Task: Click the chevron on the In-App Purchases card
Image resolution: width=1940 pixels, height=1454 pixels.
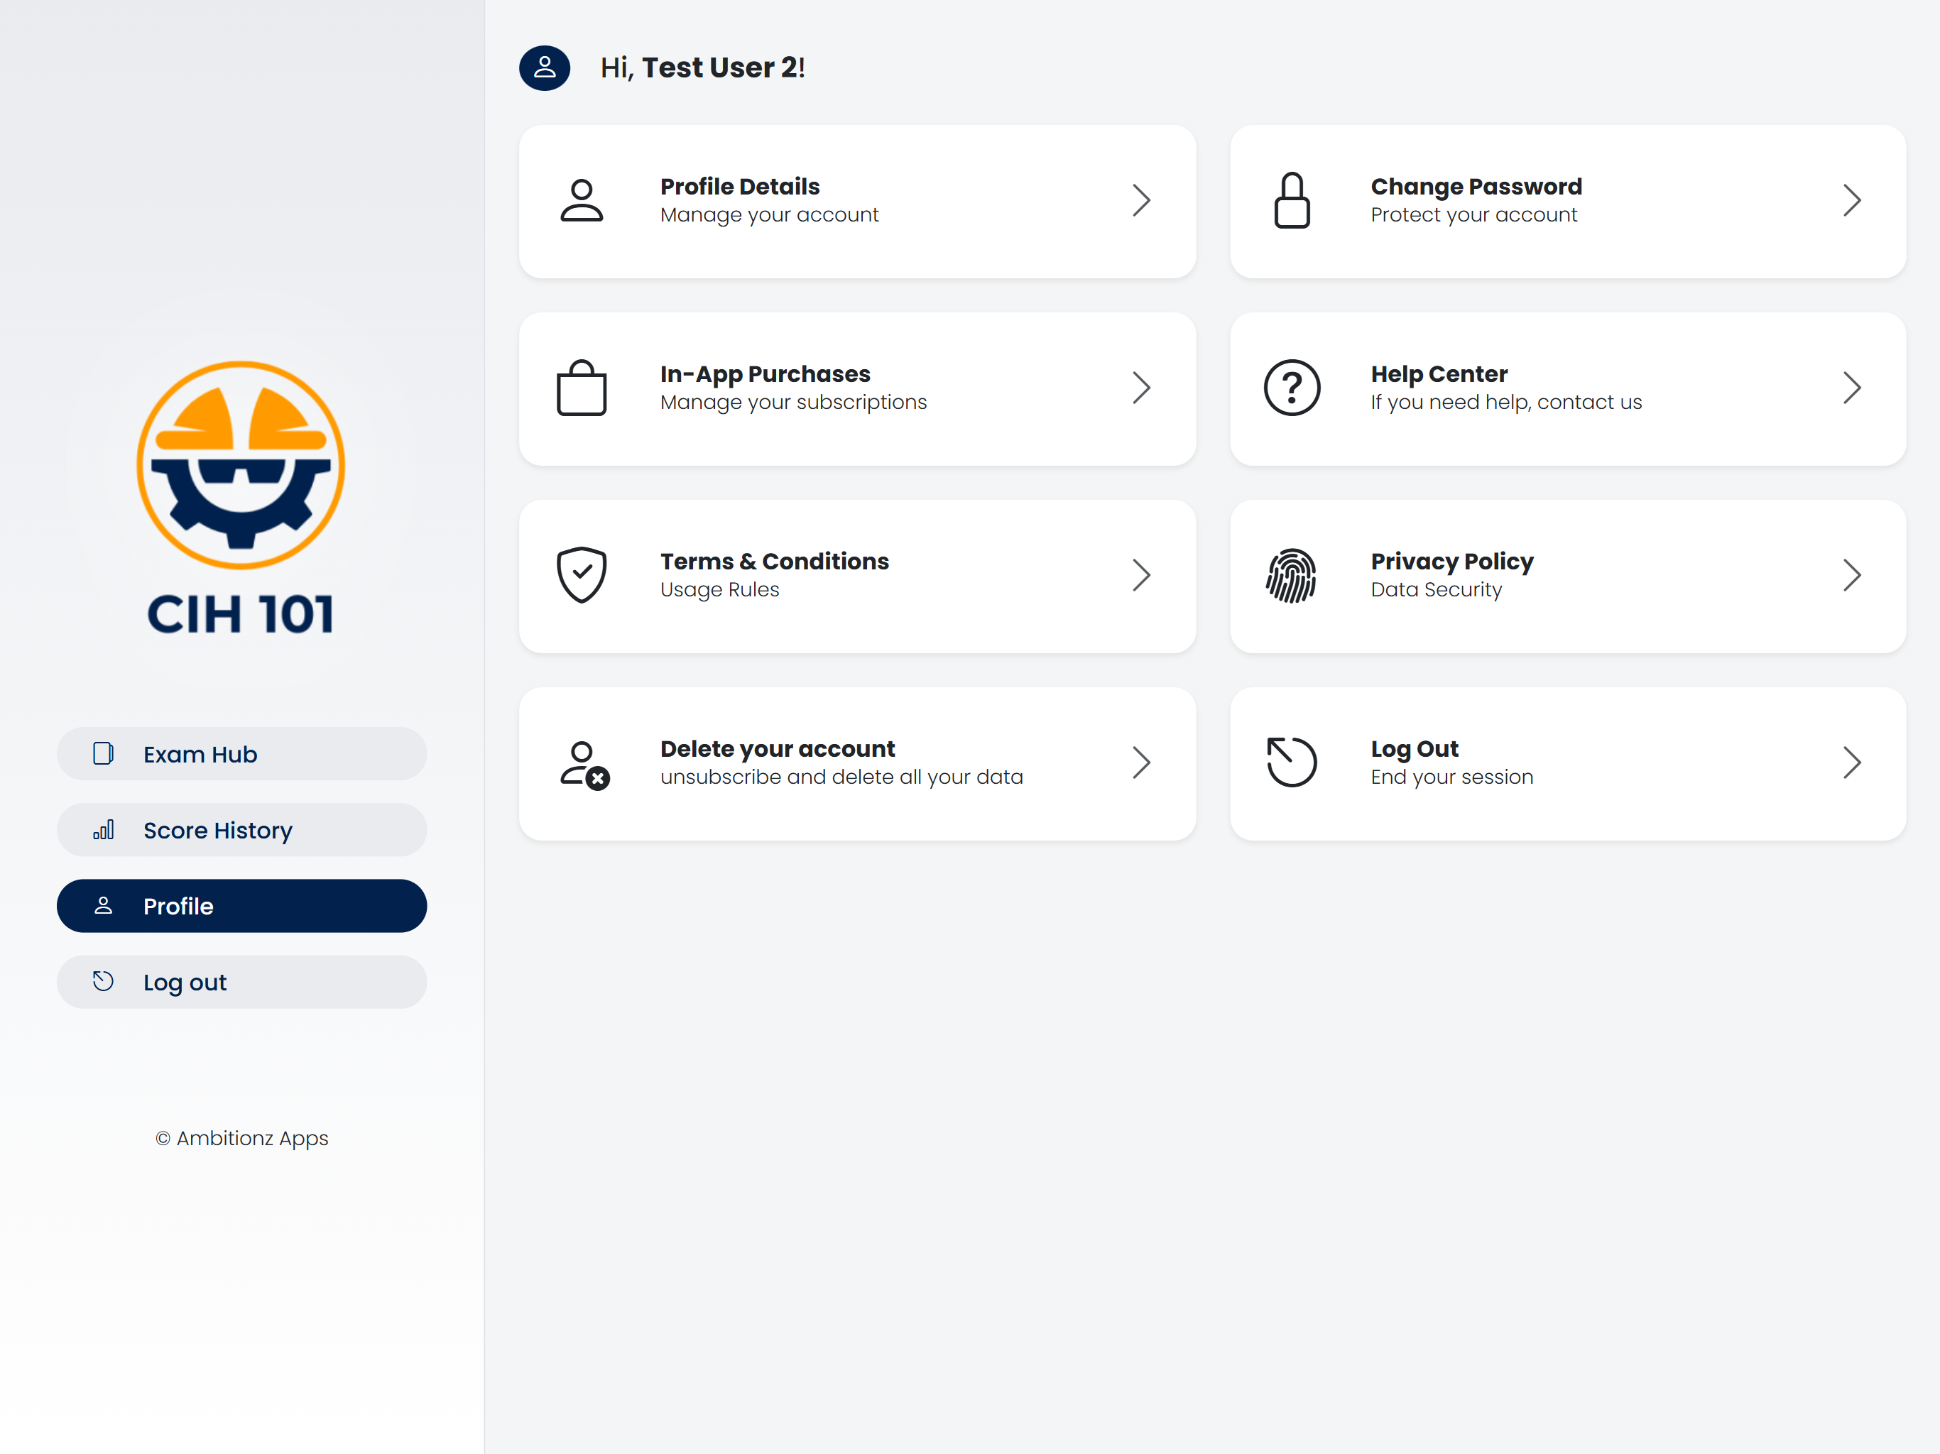Action: (1141, 388)
